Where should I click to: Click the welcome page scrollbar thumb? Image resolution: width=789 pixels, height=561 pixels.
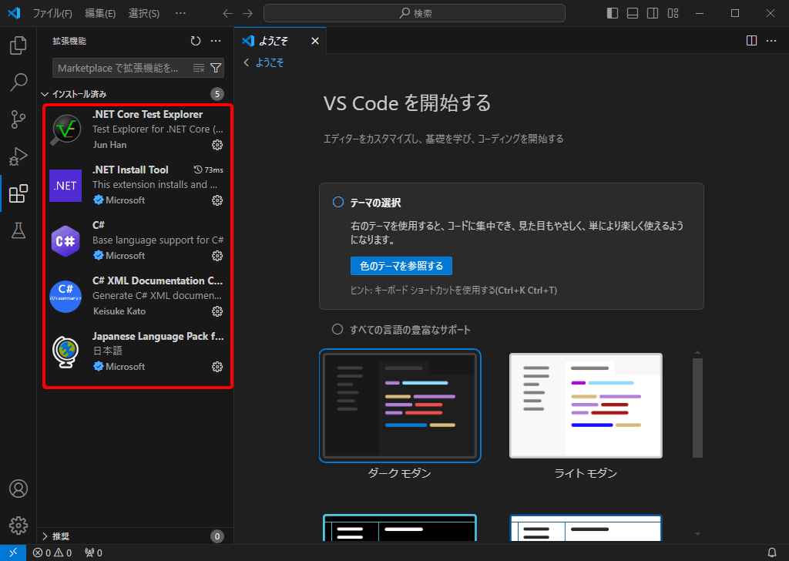(697, 408)
